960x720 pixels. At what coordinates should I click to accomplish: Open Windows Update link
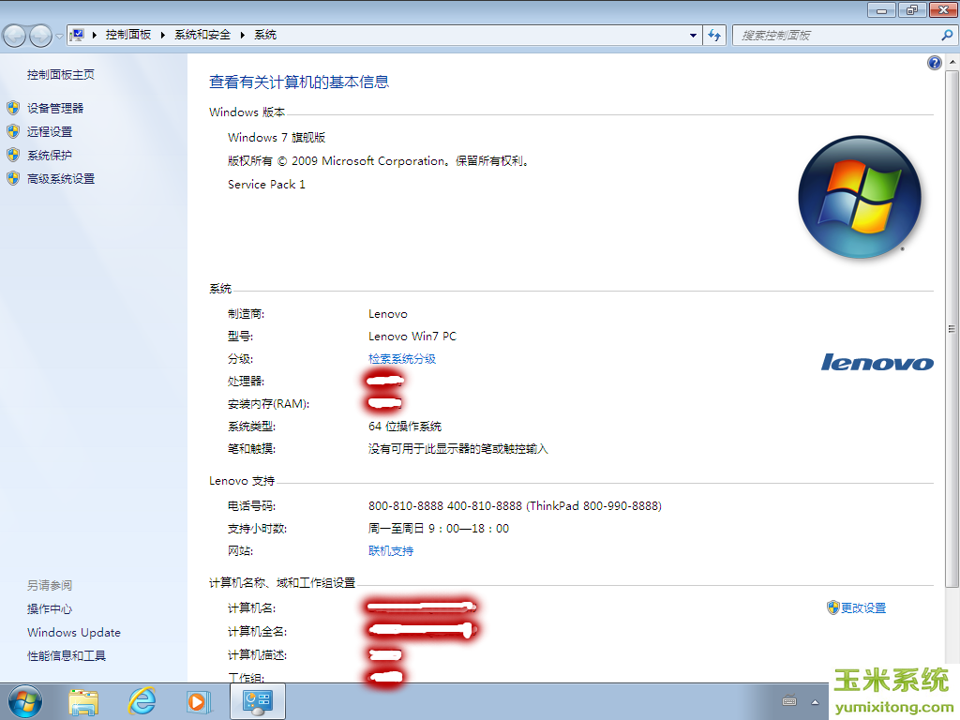coord(74,633)
